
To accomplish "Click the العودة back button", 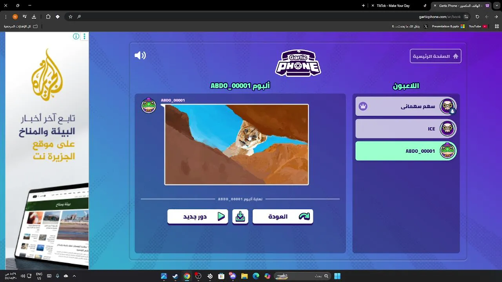I will [283, 217].
